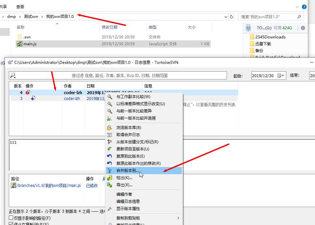The image size is (315, 225).
Task: Click the 作者 column header in log list
Action: point(68,86)
